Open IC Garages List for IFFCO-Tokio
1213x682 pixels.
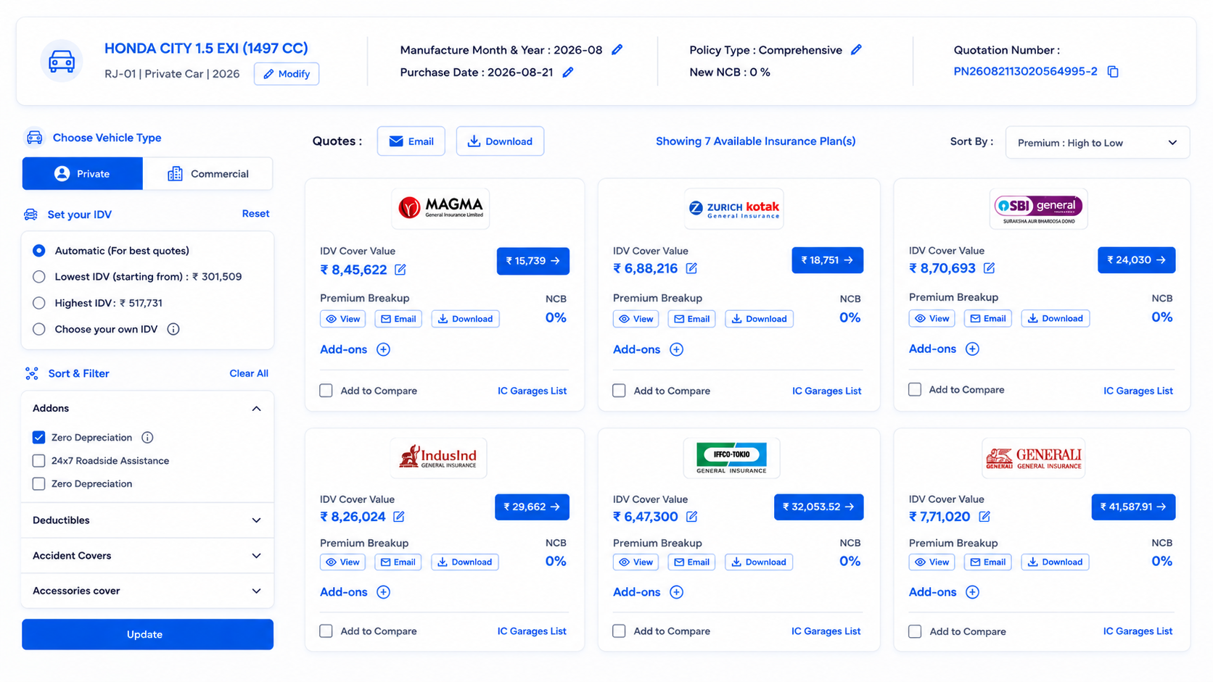tap(826, 631)
